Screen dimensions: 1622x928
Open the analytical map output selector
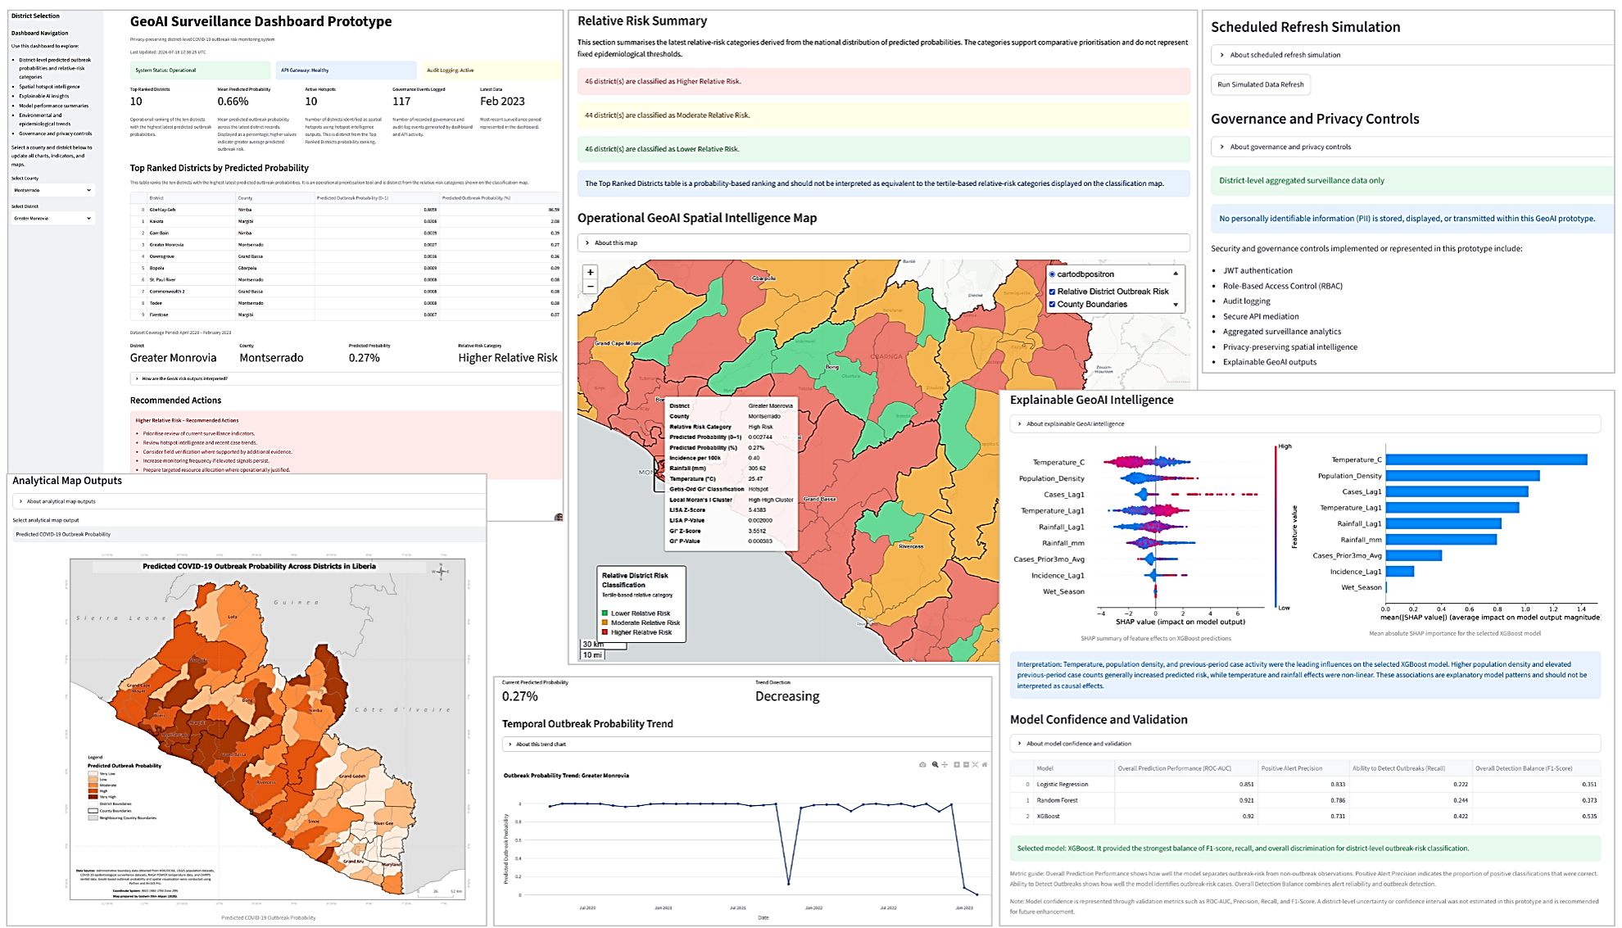click(247, 534)
